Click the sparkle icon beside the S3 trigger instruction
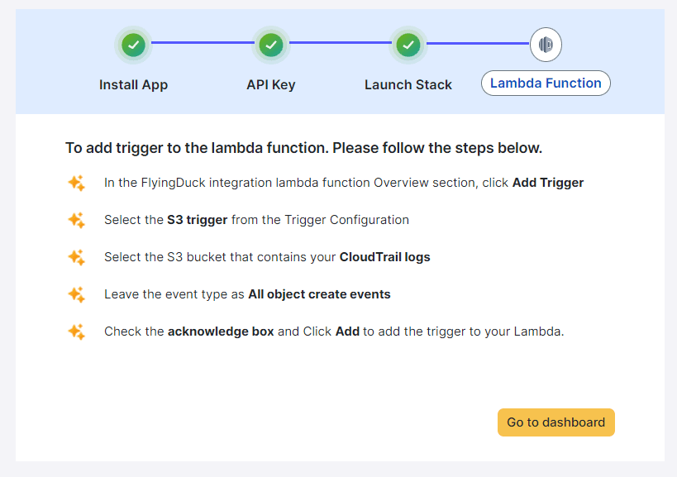 [x=76, y=220]
